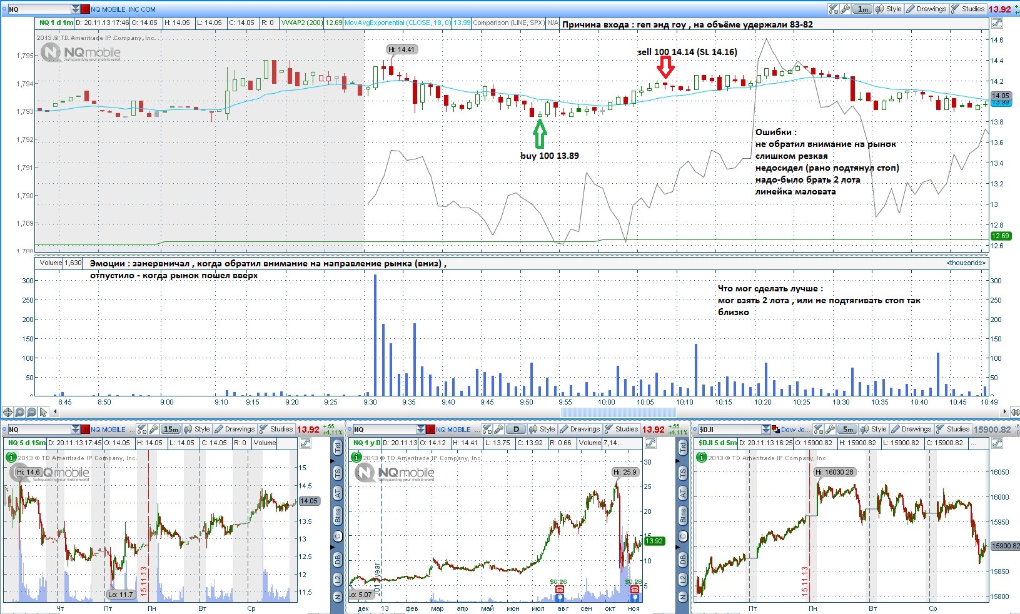
Task: Maximize the 15m NQ chart panel
Action: (x=305, y=443)
